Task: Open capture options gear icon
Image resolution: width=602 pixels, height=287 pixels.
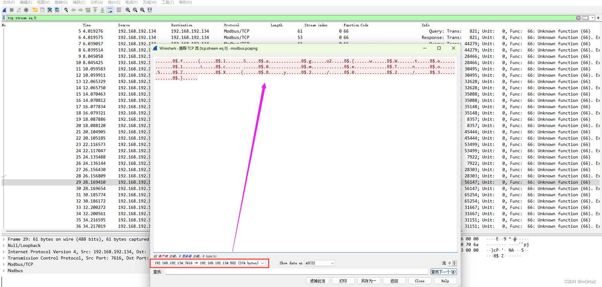Action: 26,10
